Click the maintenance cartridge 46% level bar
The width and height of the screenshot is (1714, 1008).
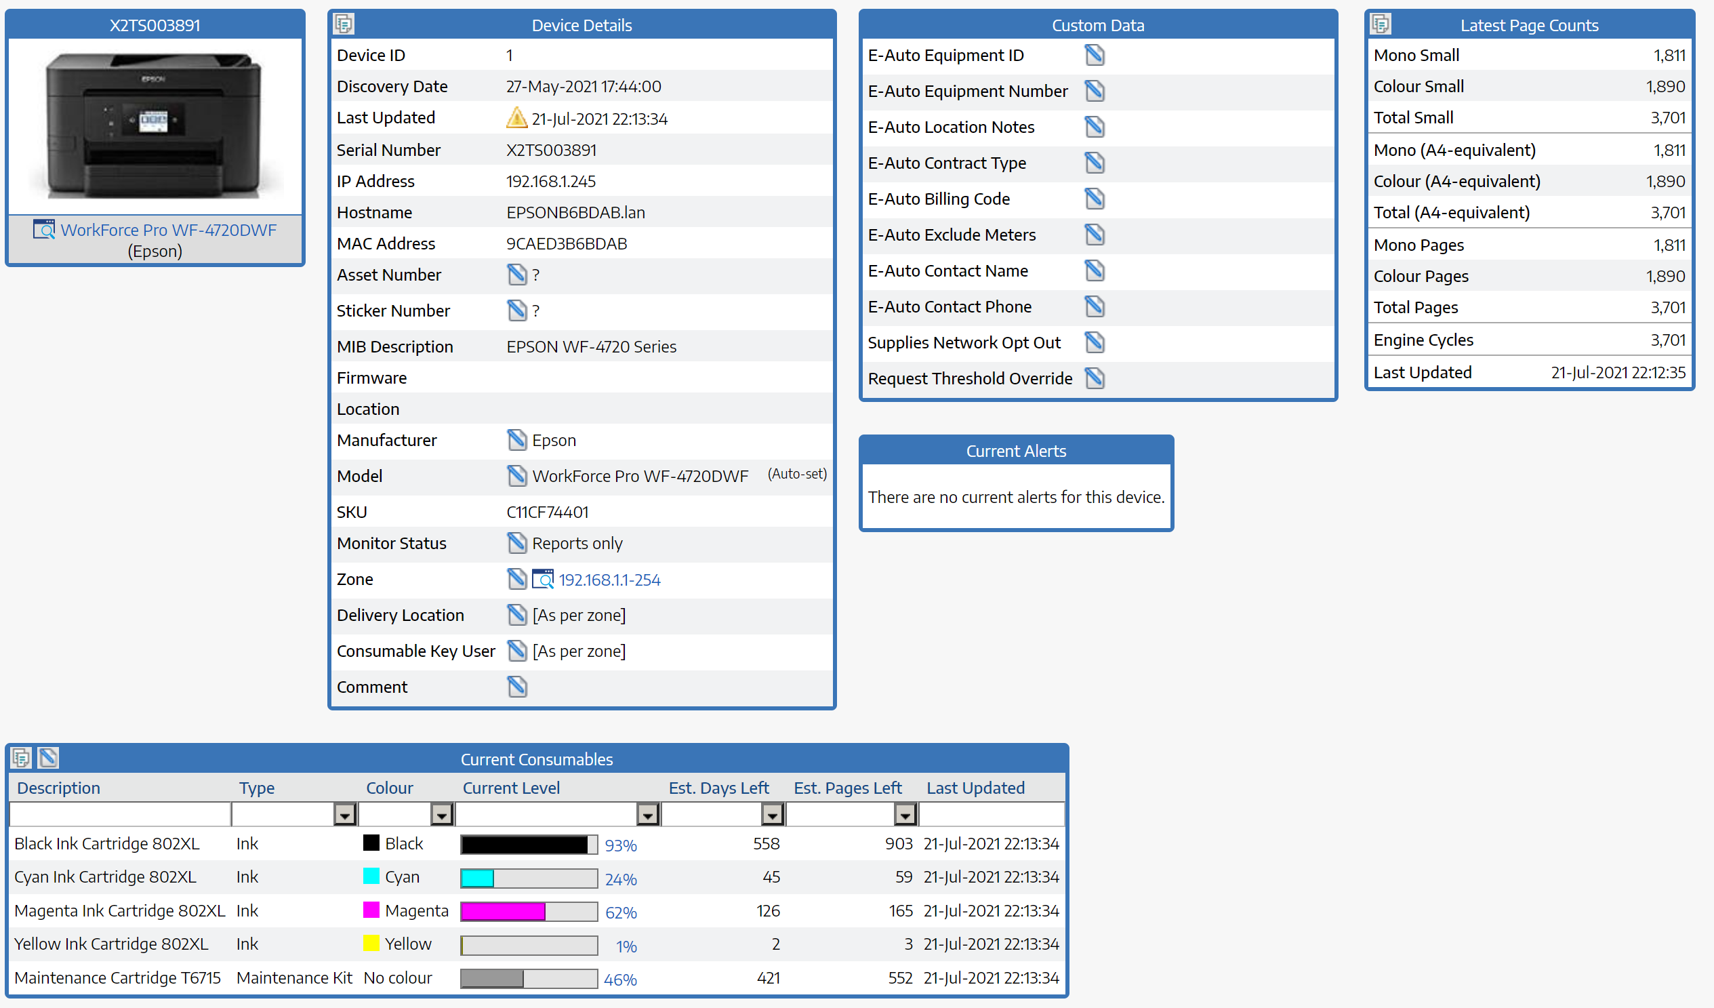pos(529,980)
